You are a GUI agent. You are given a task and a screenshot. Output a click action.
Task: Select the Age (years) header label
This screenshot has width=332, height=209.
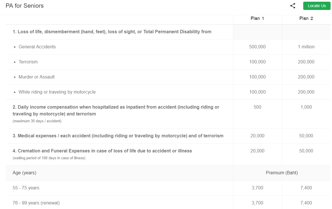click(25, 173)
